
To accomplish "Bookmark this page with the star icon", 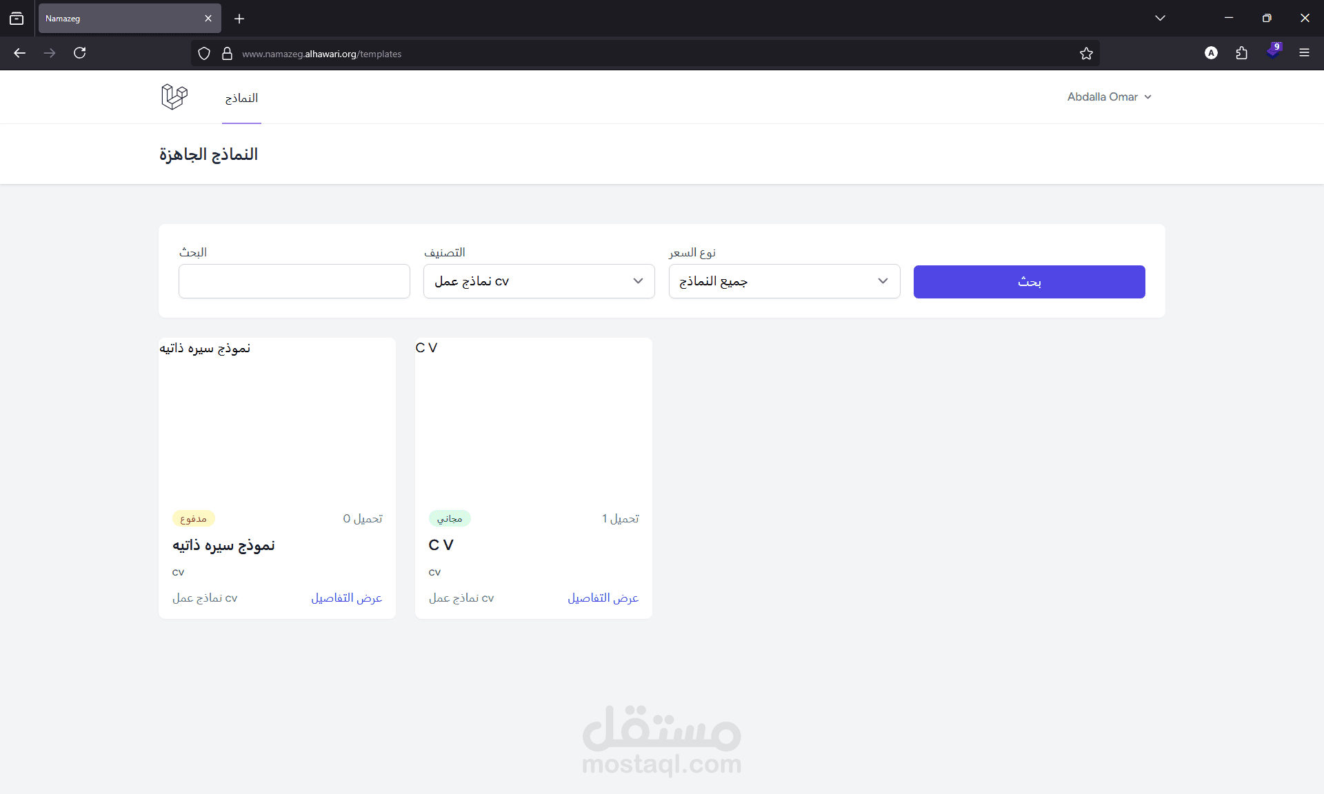I will [x=1086, y=54].
